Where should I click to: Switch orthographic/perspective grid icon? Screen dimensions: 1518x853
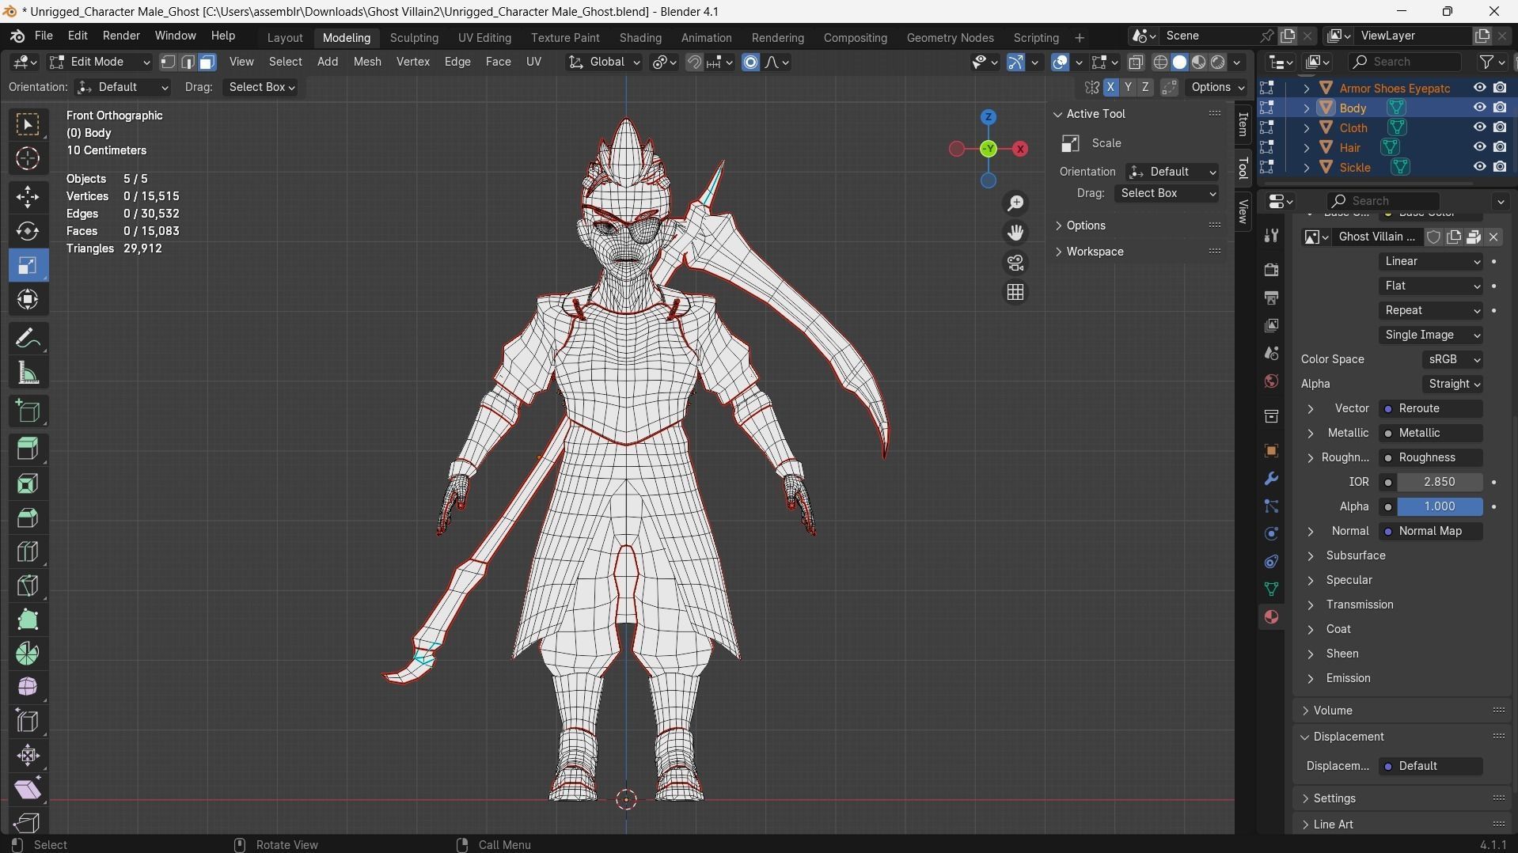(1015, 292)
